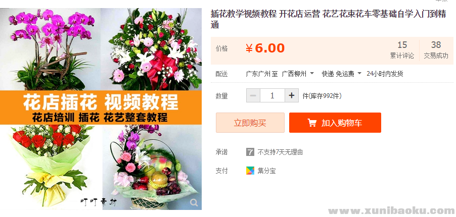The width and height of the screenshot is (456, 217).
Task: Click the product title text
Action: click(328, 20)
